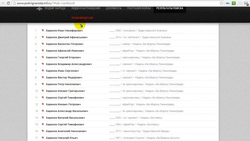This screenshot has height=141, width=250.
Task: Click red star beside Баринов Виталий Васильевич
Action: (43, 117)
